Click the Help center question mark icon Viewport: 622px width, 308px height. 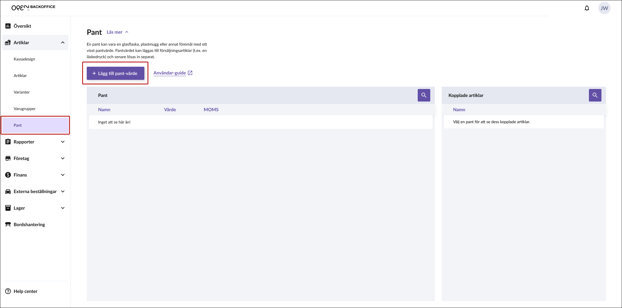tap(8, 291)
